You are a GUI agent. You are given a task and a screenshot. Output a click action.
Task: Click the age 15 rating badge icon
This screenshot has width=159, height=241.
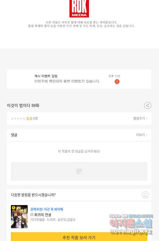[x=32, y=215]
